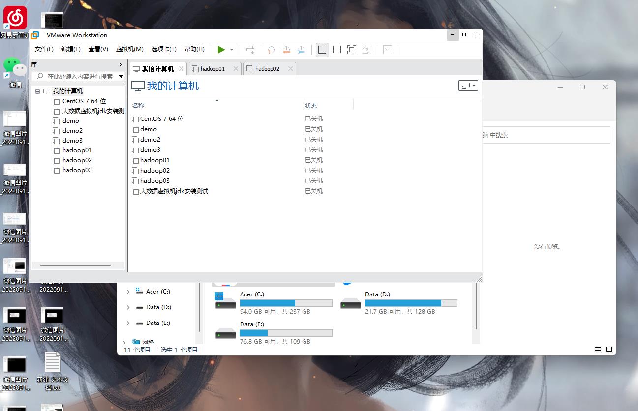Click the Unity mode toolbar icon
Screen dimensions: 638x411
(366, 49)
